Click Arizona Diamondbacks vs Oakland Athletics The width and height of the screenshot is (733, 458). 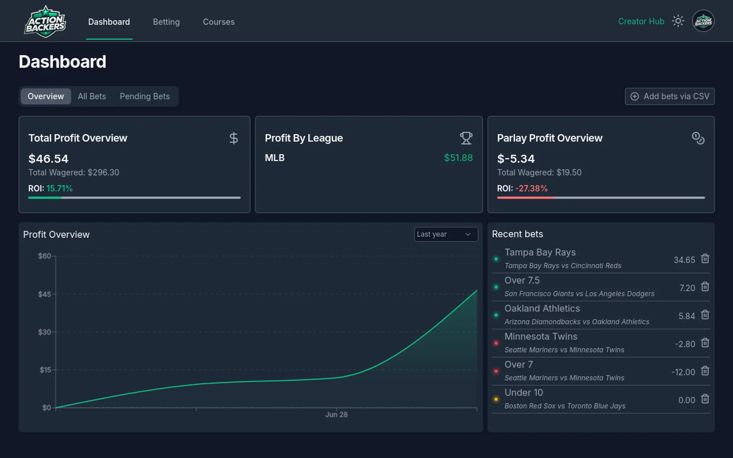[x=576, y=322]
